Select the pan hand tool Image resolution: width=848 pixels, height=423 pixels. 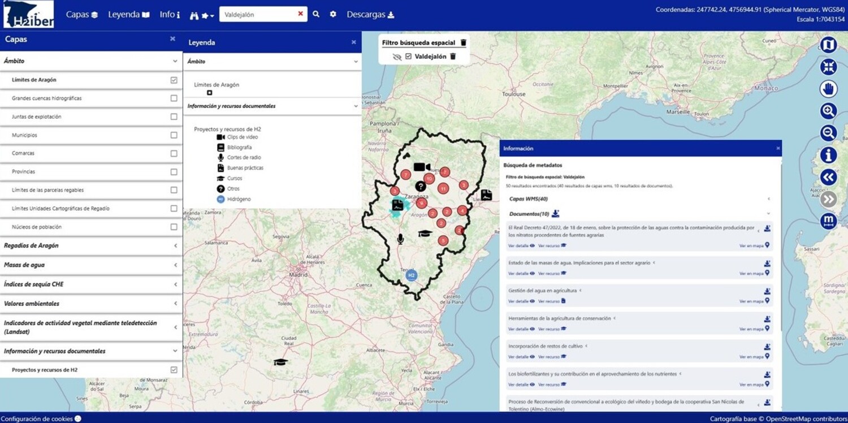(828, 89)
